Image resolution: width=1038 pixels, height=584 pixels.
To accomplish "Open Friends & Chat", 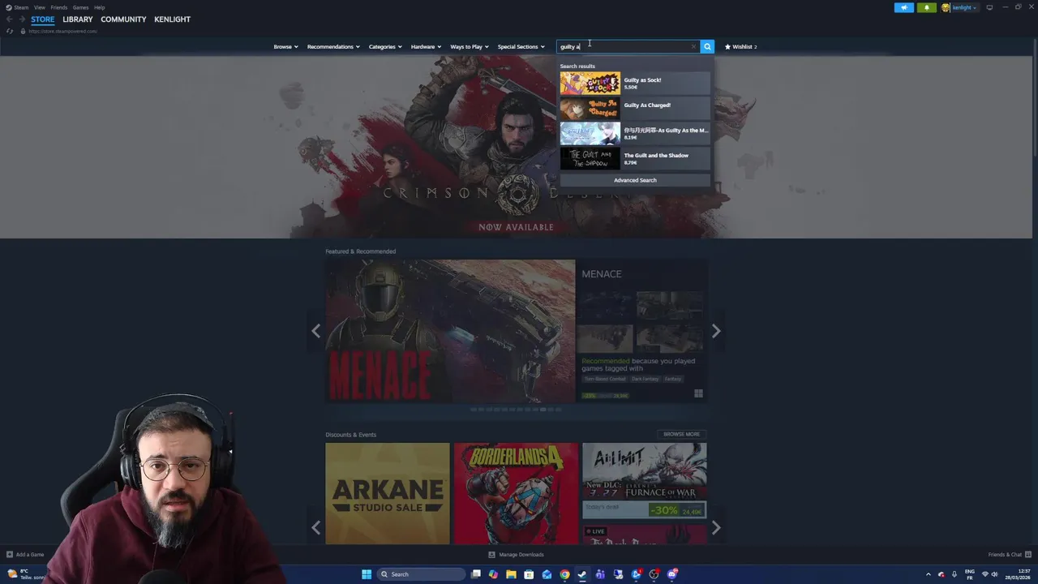I will tap(1009, 555).
